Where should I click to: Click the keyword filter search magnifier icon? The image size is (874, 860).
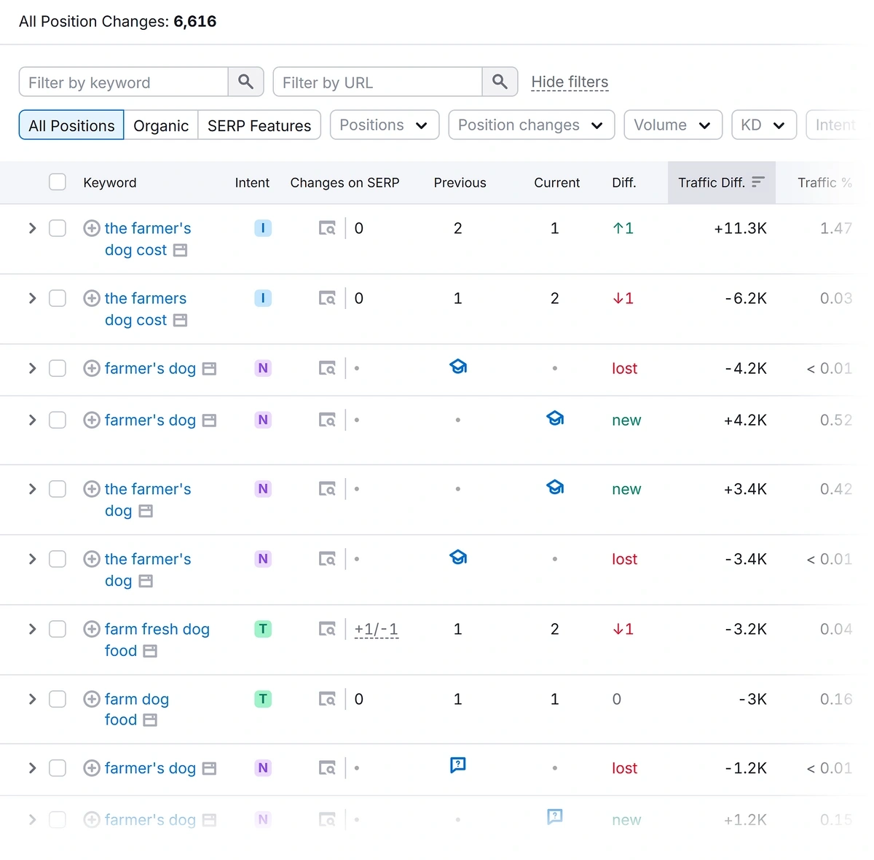coord(245,82)
